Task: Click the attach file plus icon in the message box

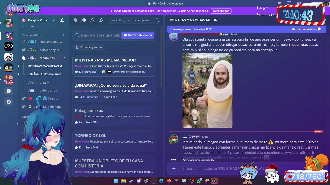Action: [174, 169]
